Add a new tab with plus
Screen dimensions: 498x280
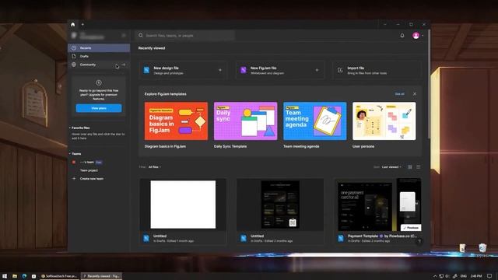82,24
